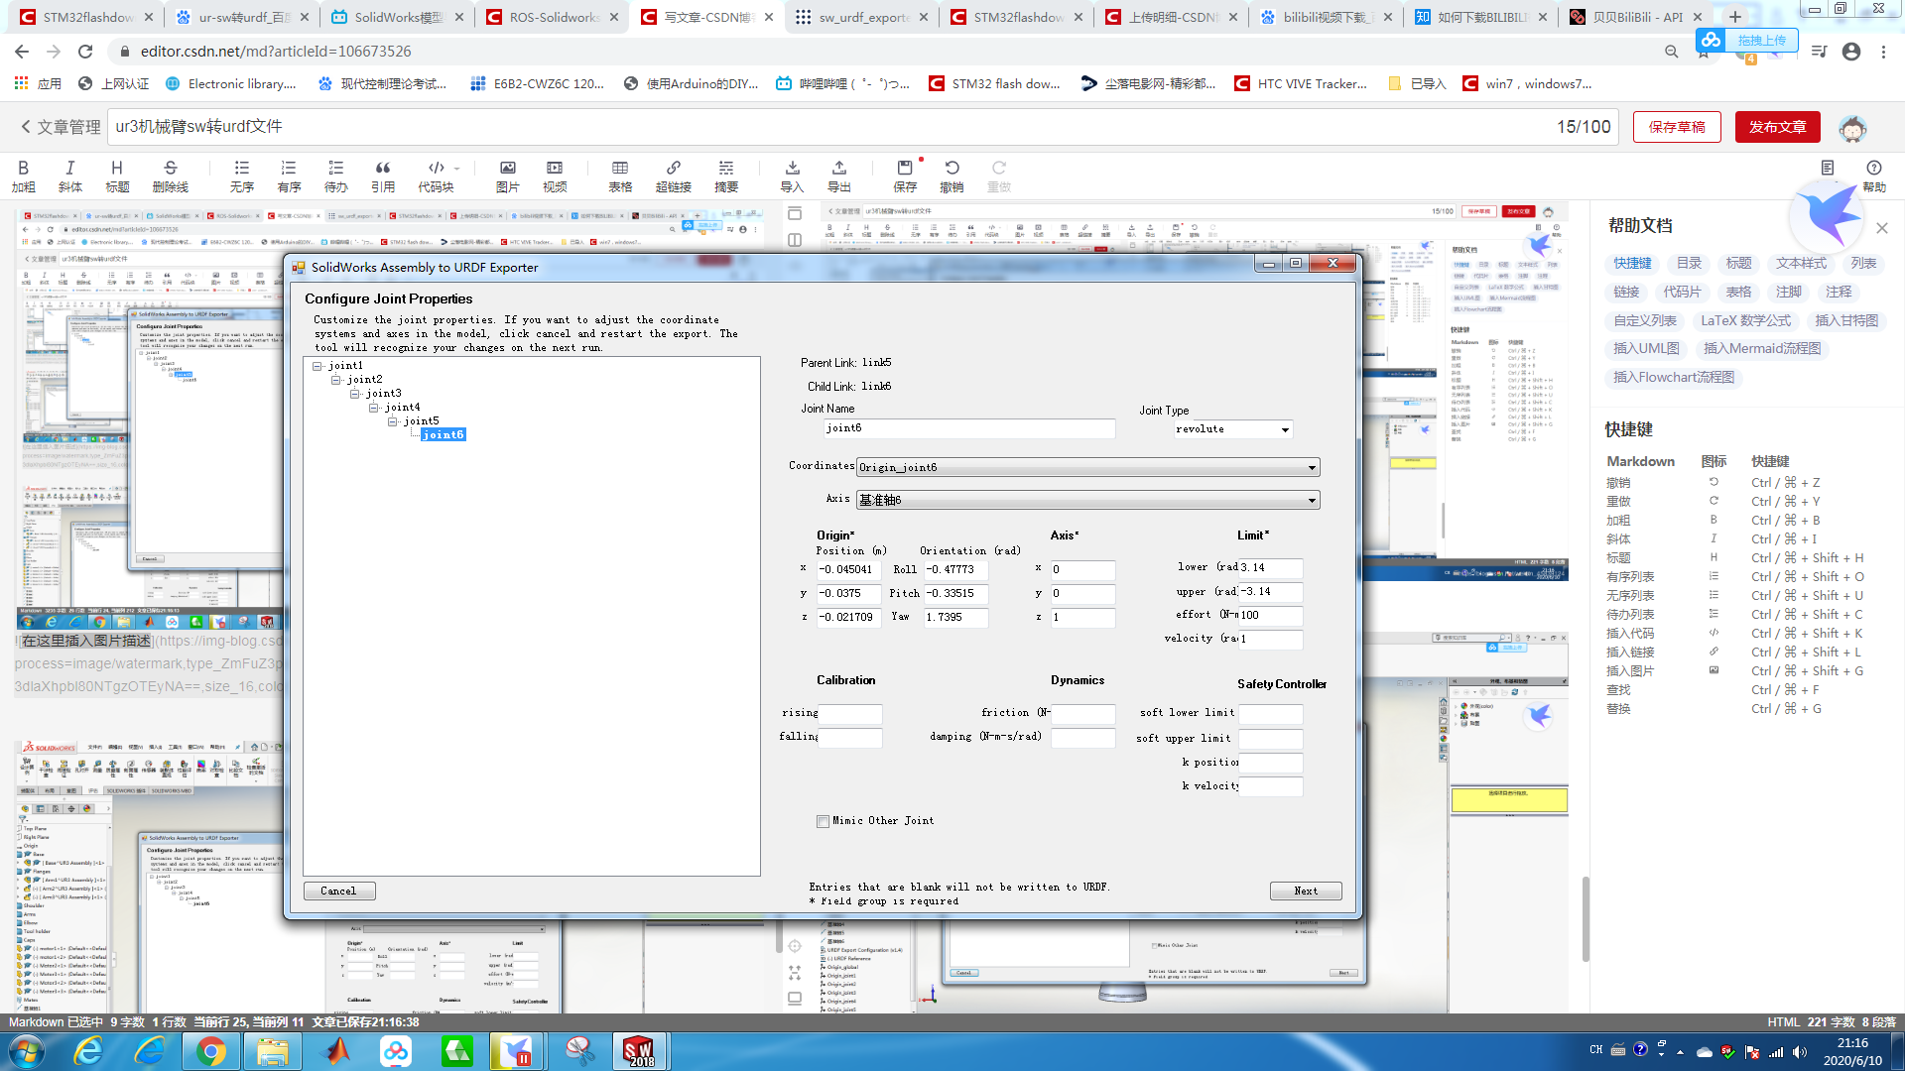
Task: Collapse the joint5 tree node
Action: tap(393, 421)
